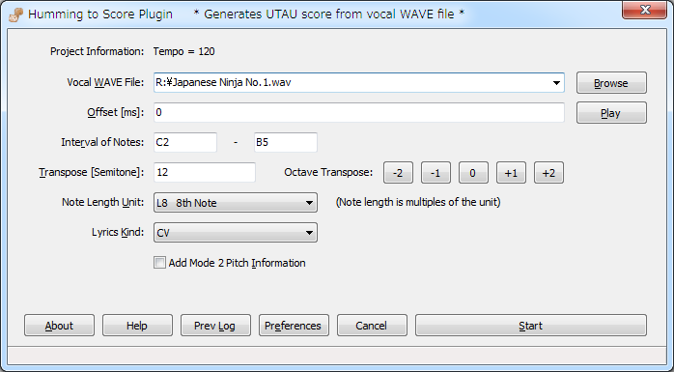Screen dimensions: 674x372
Task: Open the Vocal WAVE File dropdown arrow
Action: pyautogui.click(x=556, y=82)
